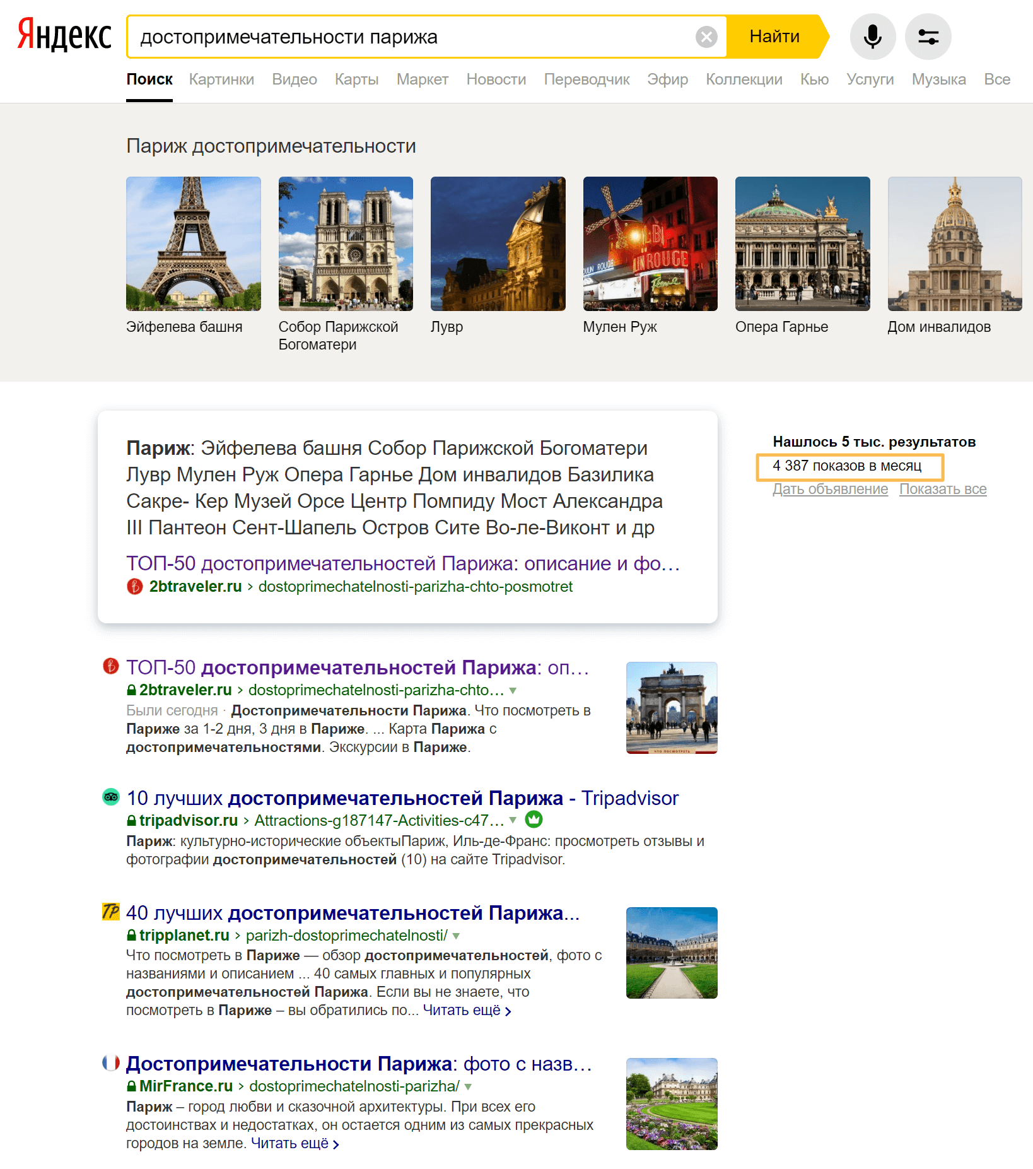1033x1169 pixels.
Task: Open the Эйфелева башня thumbnail
Action: pyautogui.click(x=194, y=244)
